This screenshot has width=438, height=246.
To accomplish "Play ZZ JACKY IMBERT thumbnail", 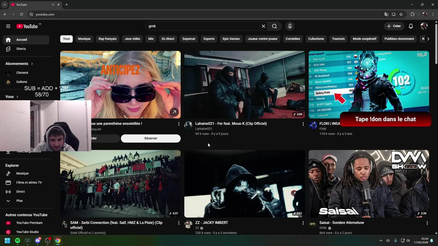I will (244, 183).
